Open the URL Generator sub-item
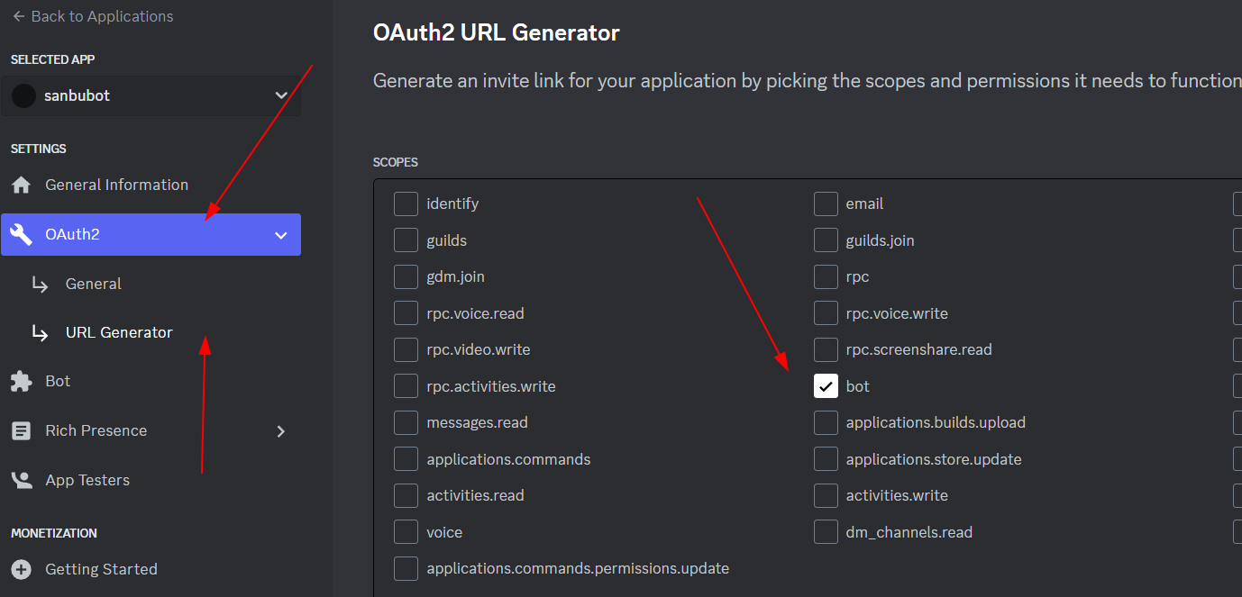 coord(119,332)
